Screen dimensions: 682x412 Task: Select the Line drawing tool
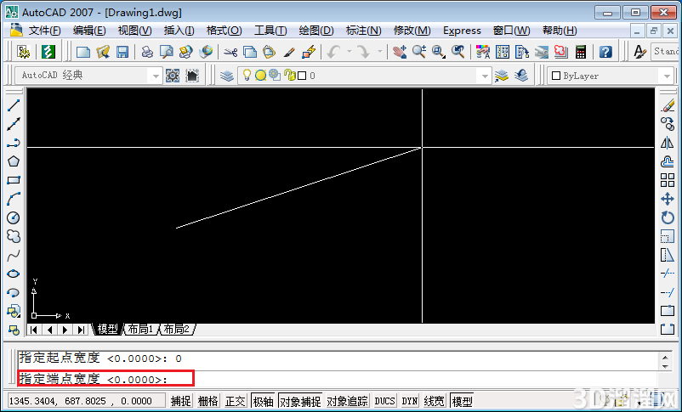14,105
